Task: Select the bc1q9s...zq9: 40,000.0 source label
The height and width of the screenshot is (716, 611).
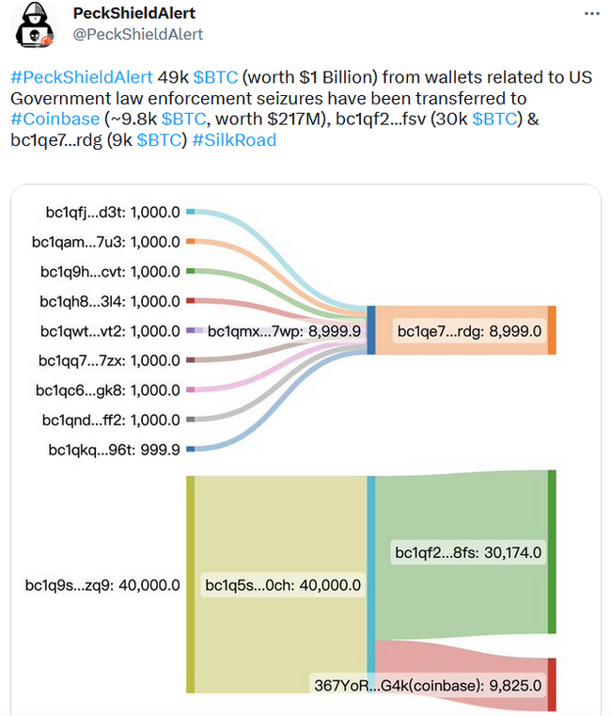Action: click(x=102, y=585)
